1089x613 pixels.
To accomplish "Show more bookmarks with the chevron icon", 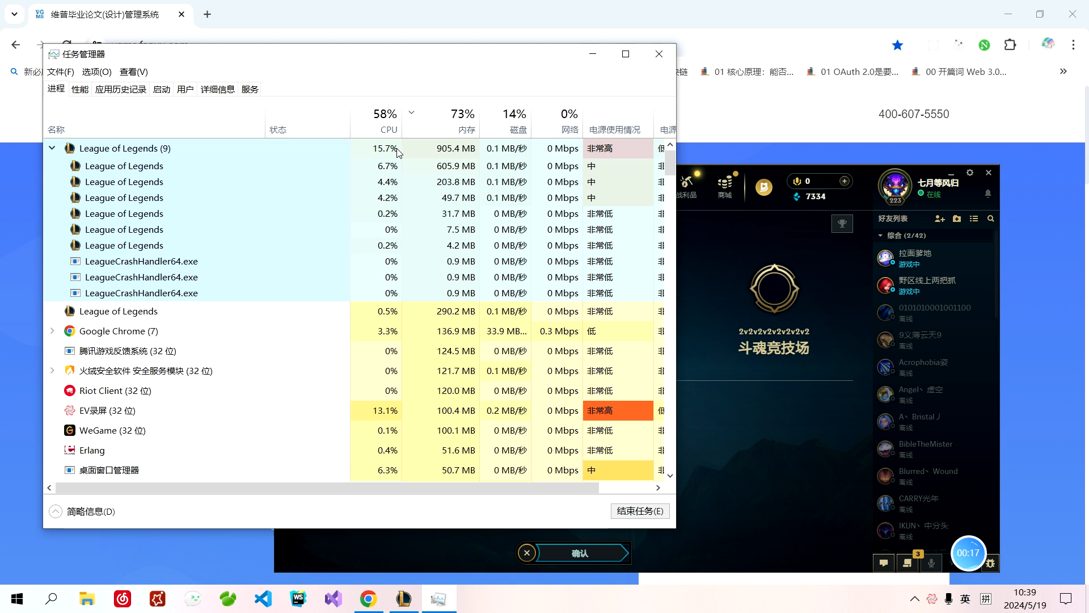I will point(1063,72).
